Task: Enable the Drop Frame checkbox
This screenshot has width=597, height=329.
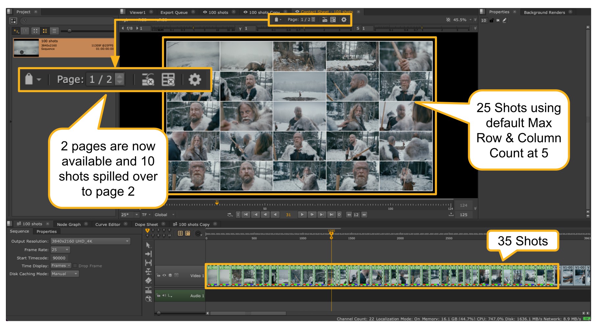Action: click(x=75, y=266)
